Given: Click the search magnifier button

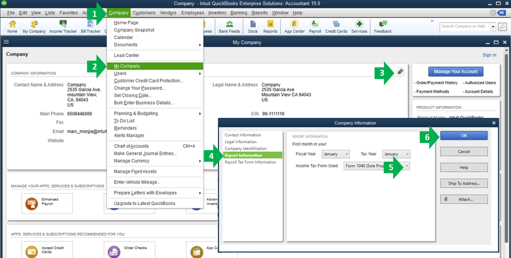Looking at the screenshot, I should (x=502, y=27).
